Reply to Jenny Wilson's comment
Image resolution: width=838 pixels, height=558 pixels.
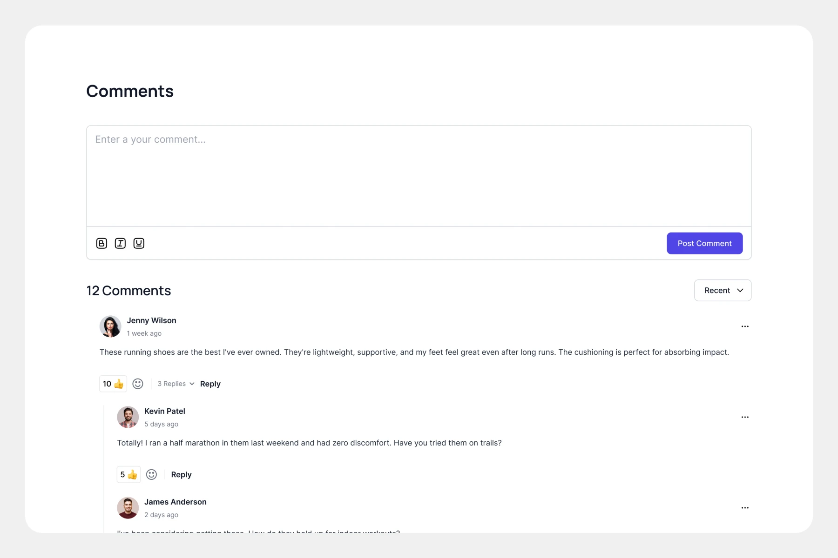210,384
